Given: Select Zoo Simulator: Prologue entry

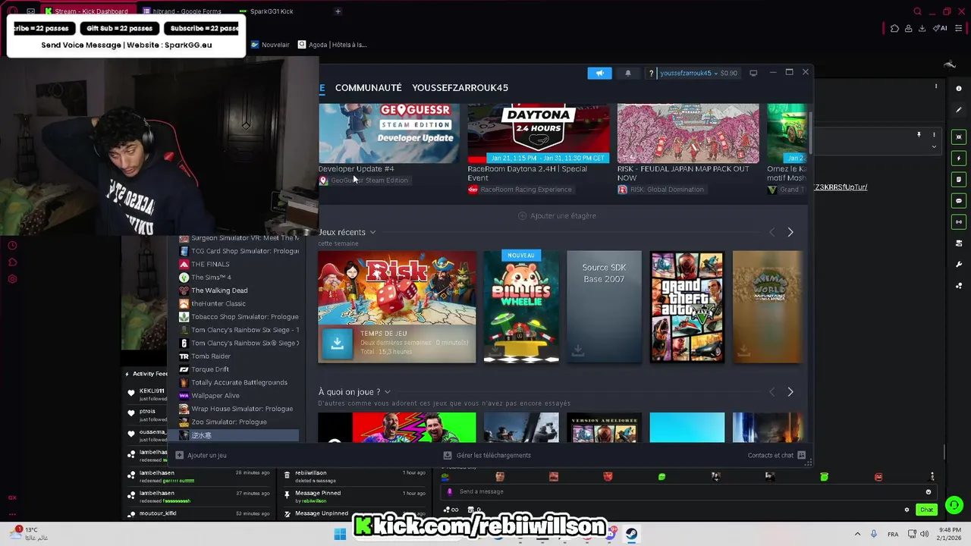Looking at the screenshot, I should coord(238,422).
